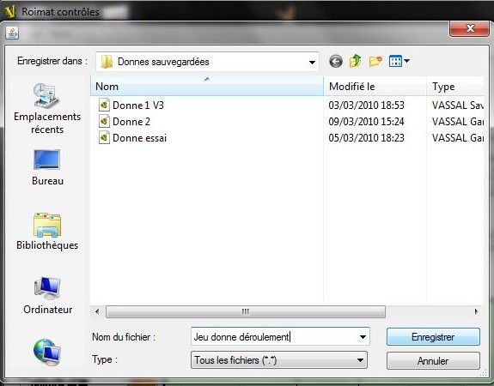Image resolution: width=494 pixels, height=386 pixels.
Task: Open the network location globe icon
Action: (x=47, y=352)
